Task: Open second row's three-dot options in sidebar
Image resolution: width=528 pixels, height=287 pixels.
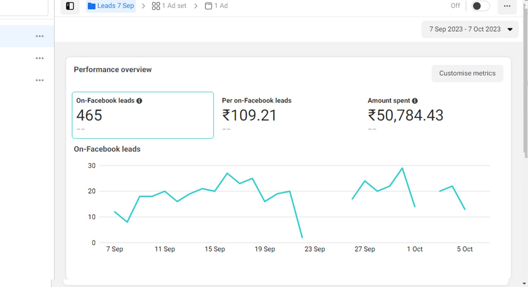Action: 40,58
